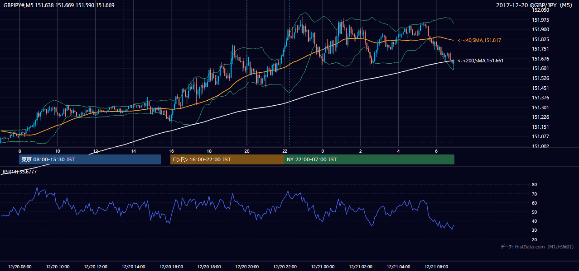The image size is (579, 271).
Task: Click the hour tick 8 under price chart
Action: [x=19, y=151]
